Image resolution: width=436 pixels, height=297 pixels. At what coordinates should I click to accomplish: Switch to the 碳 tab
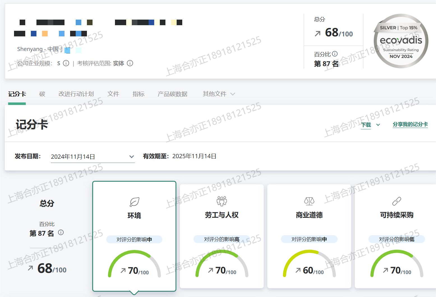(42, 94)
